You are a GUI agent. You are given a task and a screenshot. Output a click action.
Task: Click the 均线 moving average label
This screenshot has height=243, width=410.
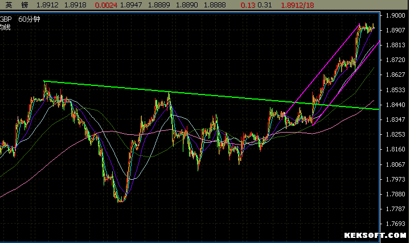coord(5,27)
